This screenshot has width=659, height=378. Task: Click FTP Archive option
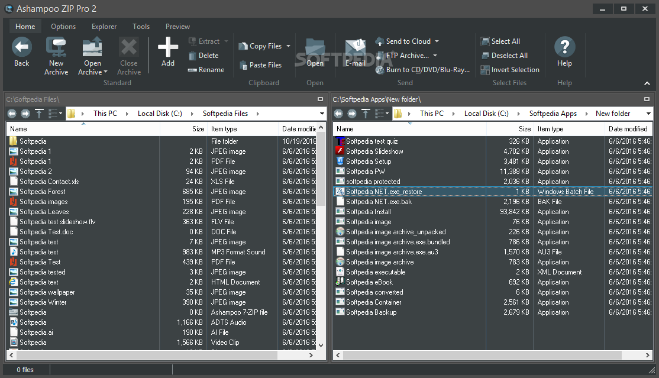coord(402,56)
